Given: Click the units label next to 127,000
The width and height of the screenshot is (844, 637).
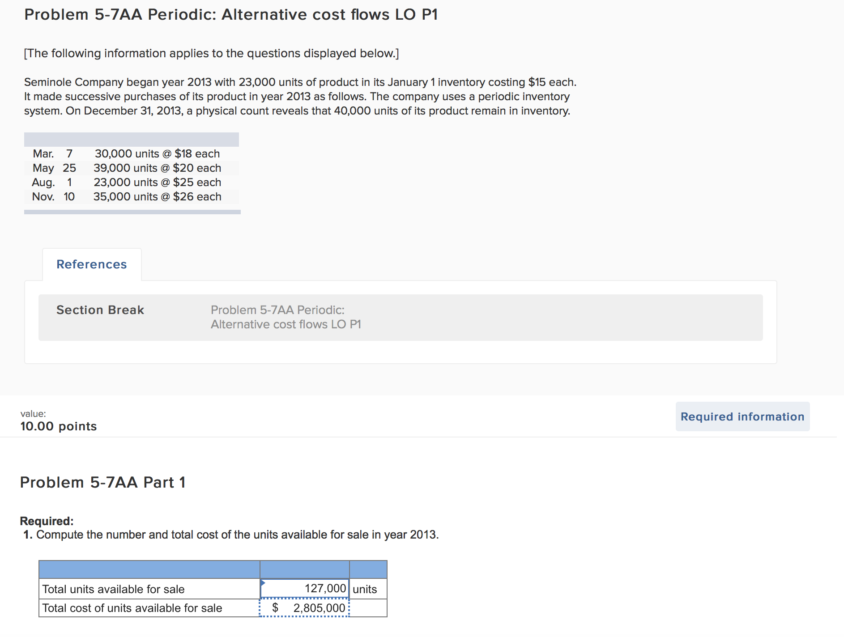Looking at the screenshot, I should click(x=365, y=589).
